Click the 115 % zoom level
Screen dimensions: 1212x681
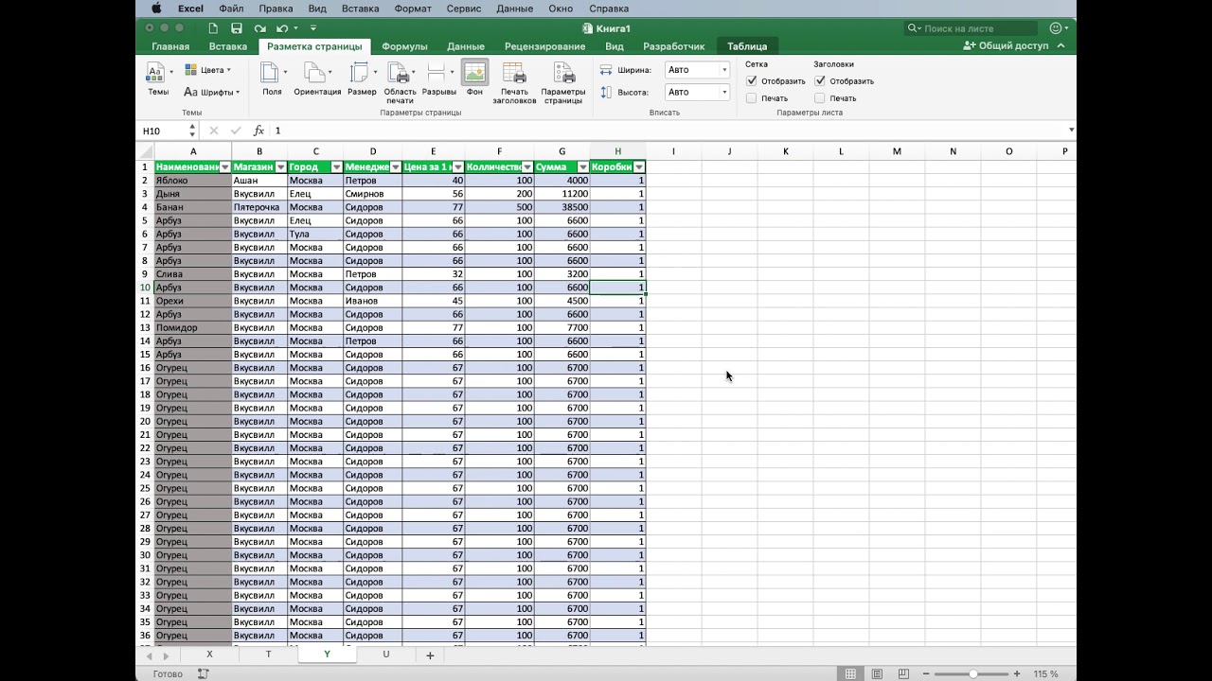[x=1045, y=673]
